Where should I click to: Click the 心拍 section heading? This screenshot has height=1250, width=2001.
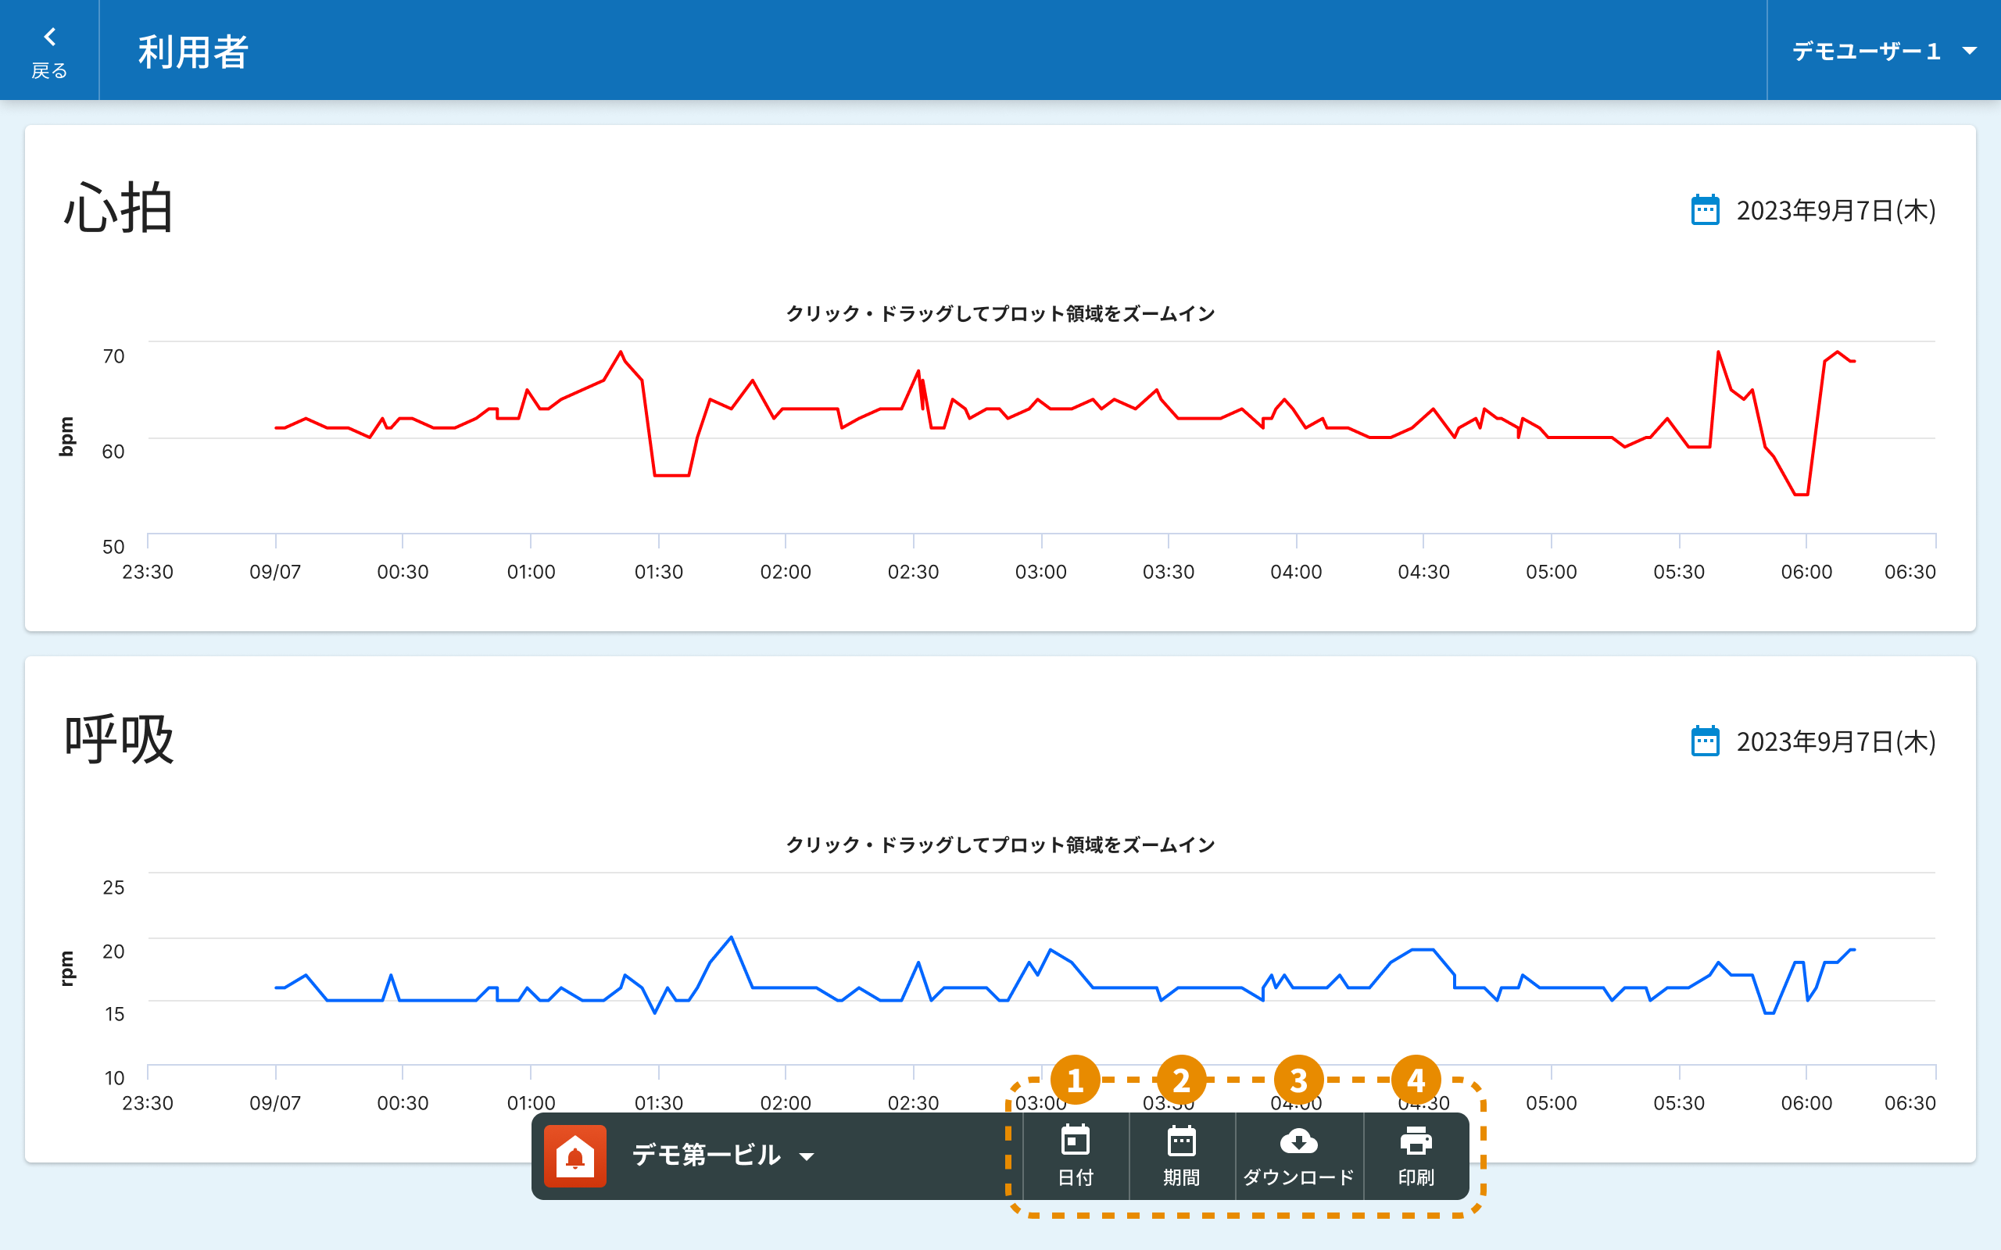click(118, 209)
